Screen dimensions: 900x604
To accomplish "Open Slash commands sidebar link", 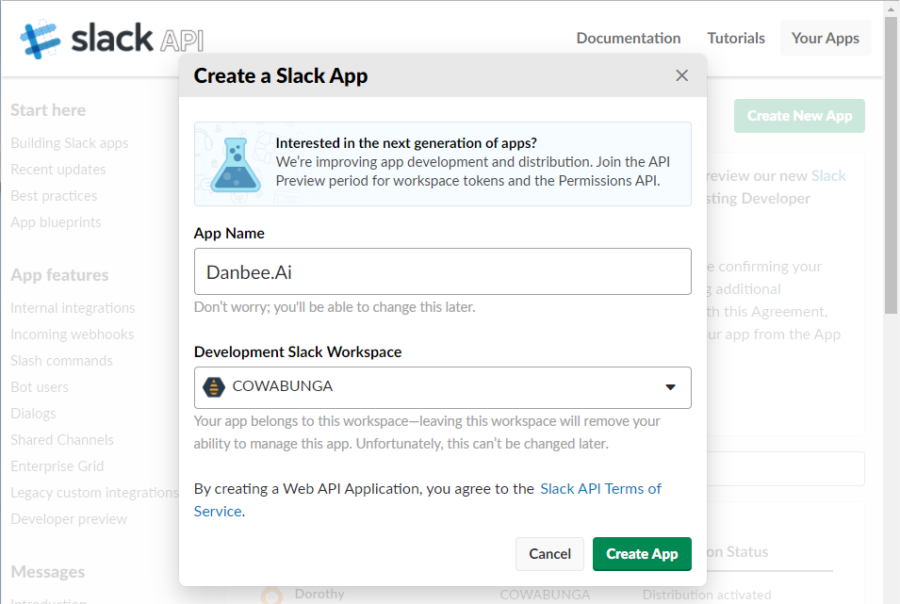I will tap(61, 361).
